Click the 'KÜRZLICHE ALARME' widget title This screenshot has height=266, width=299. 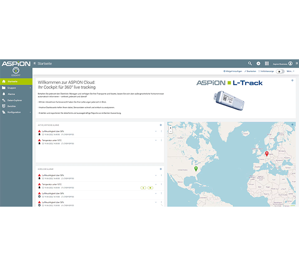tap(46, 169)
